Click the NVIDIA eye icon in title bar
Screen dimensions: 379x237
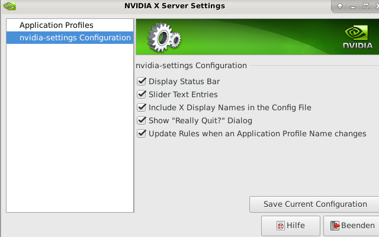[9, 6]
